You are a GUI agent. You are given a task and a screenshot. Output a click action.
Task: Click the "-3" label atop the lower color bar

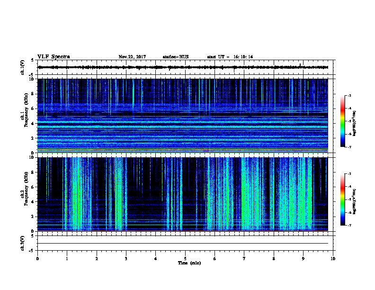[x=349, y=174]
